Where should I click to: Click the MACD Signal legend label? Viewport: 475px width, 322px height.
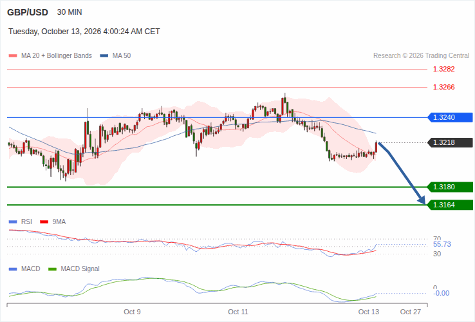(80, 269)
